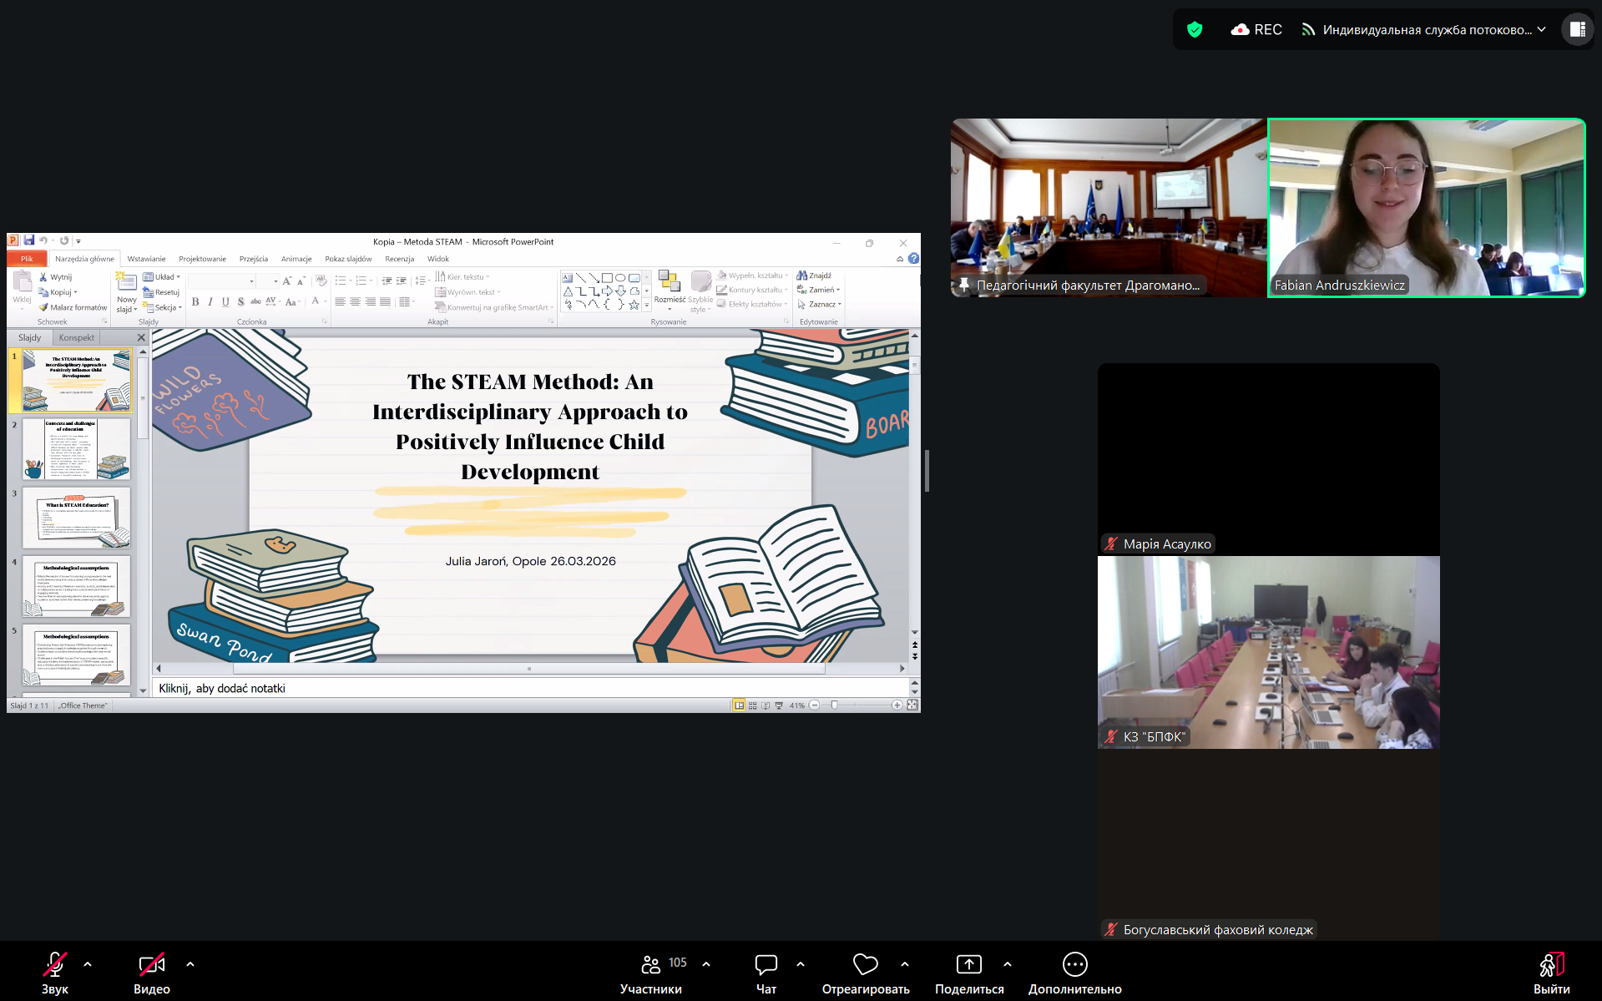Image resolution: width=1602 pixels, height=1001 pixels.
Task: Click the Leave meeting (Выйти) icon
Action: [1551, 965]
